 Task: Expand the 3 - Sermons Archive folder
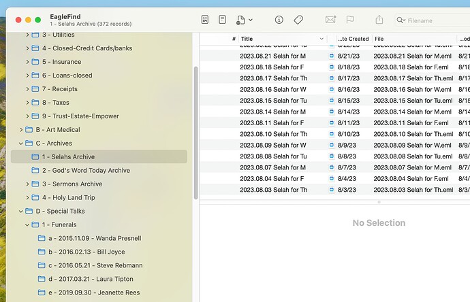(27, 184)
